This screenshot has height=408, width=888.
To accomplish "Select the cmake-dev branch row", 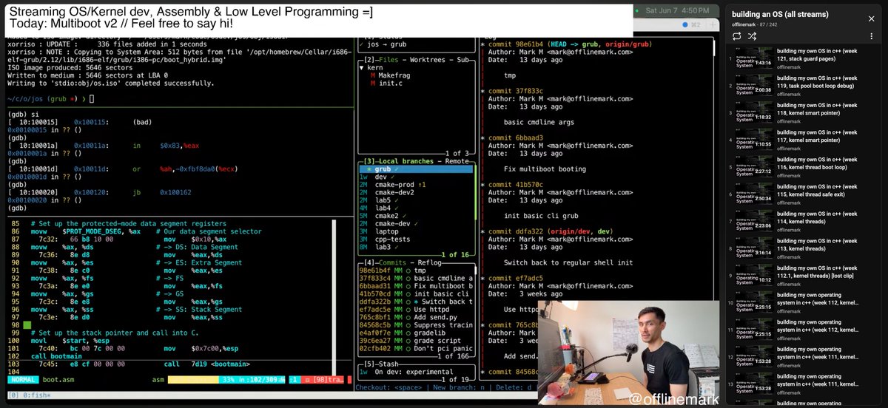I will click(x=415, y=224).
